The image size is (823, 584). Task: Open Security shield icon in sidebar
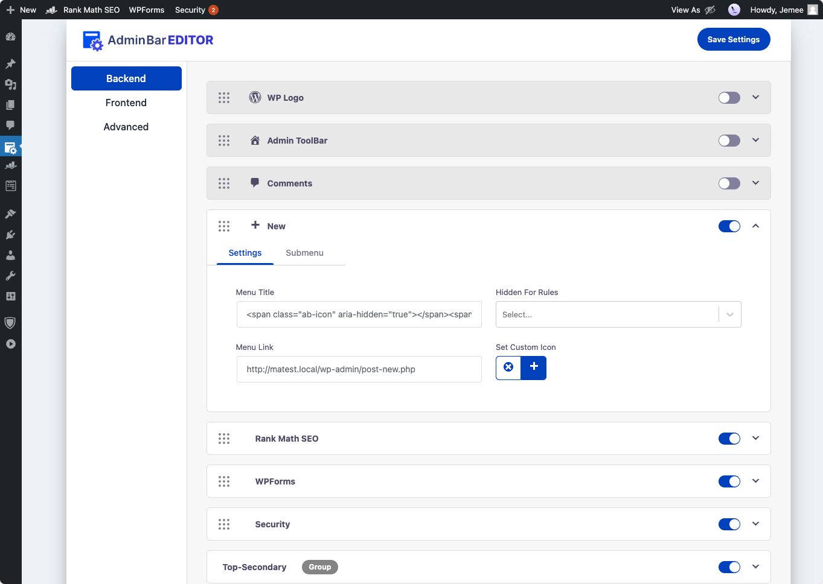[x=10, y=323]
